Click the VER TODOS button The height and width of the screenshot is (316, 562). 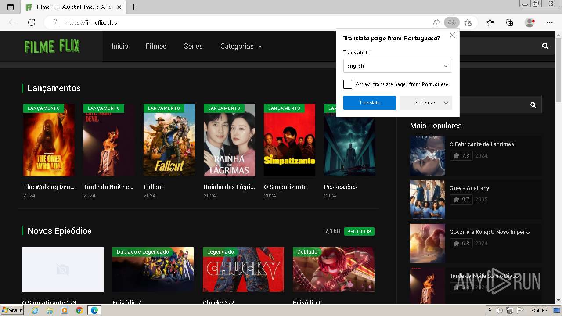(x=359, y=231)
